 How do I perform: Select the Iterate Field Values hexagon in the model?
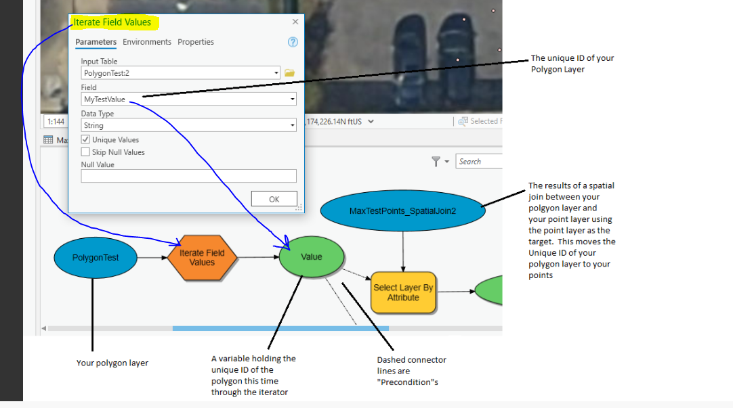(x=203, y=258)
